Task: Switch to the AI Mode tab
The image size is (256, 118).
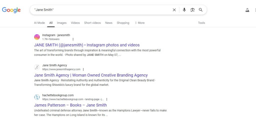Action: 39,23
